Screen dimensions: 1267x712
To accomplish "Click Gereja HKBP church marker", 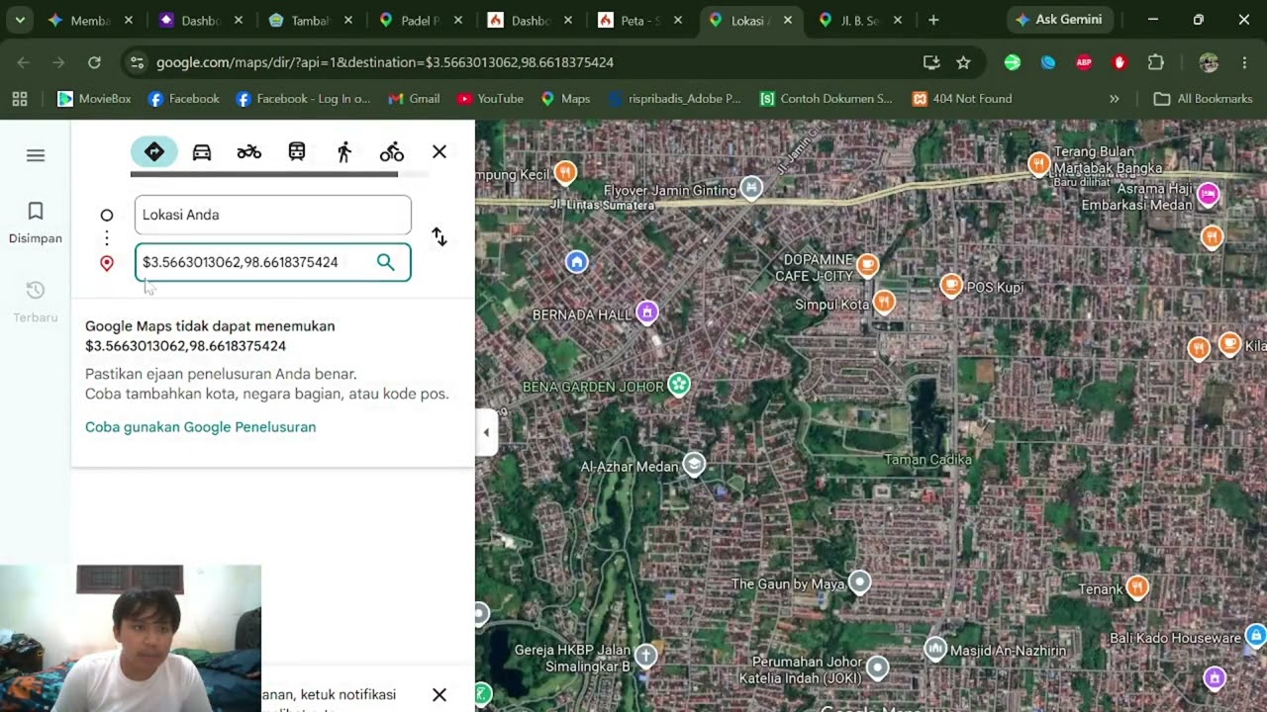I will (645, 655).
